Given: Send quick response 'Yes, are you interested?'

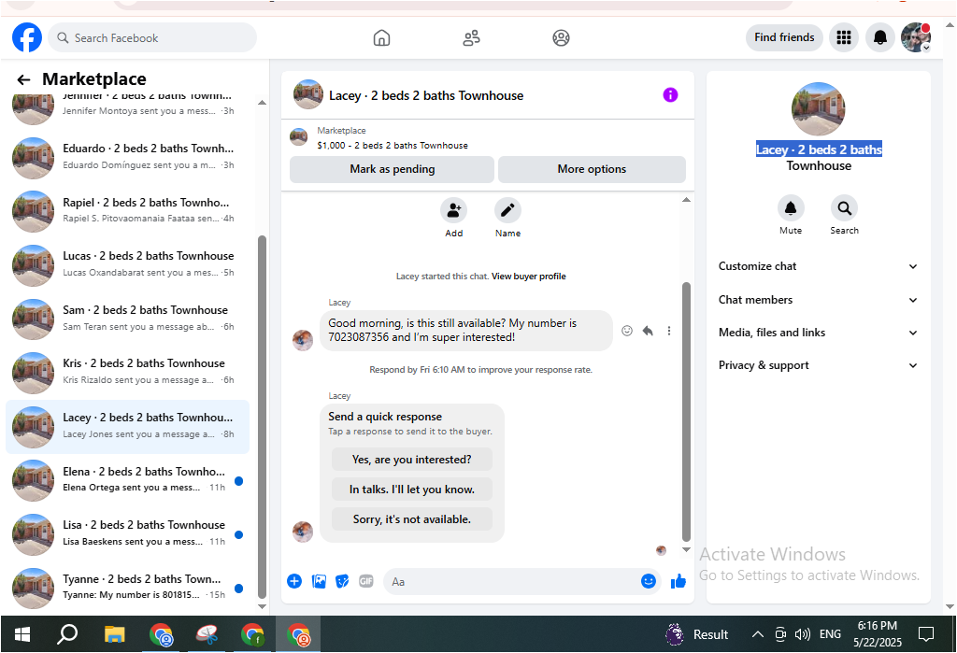Looking at the screenshot, I should tap(412, 460).
